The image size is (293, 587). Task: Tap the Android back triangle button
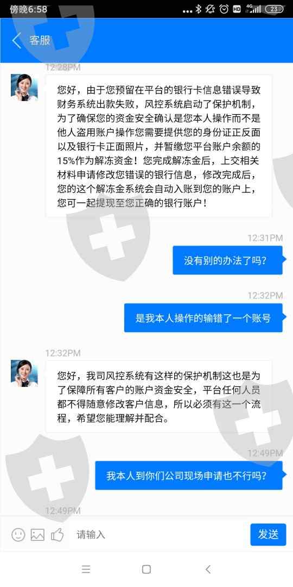[x=208, y=570]
